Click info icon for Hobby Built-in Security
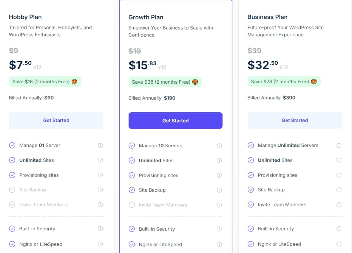The height and width of the screenshot is (253, 352). (100, 229)
